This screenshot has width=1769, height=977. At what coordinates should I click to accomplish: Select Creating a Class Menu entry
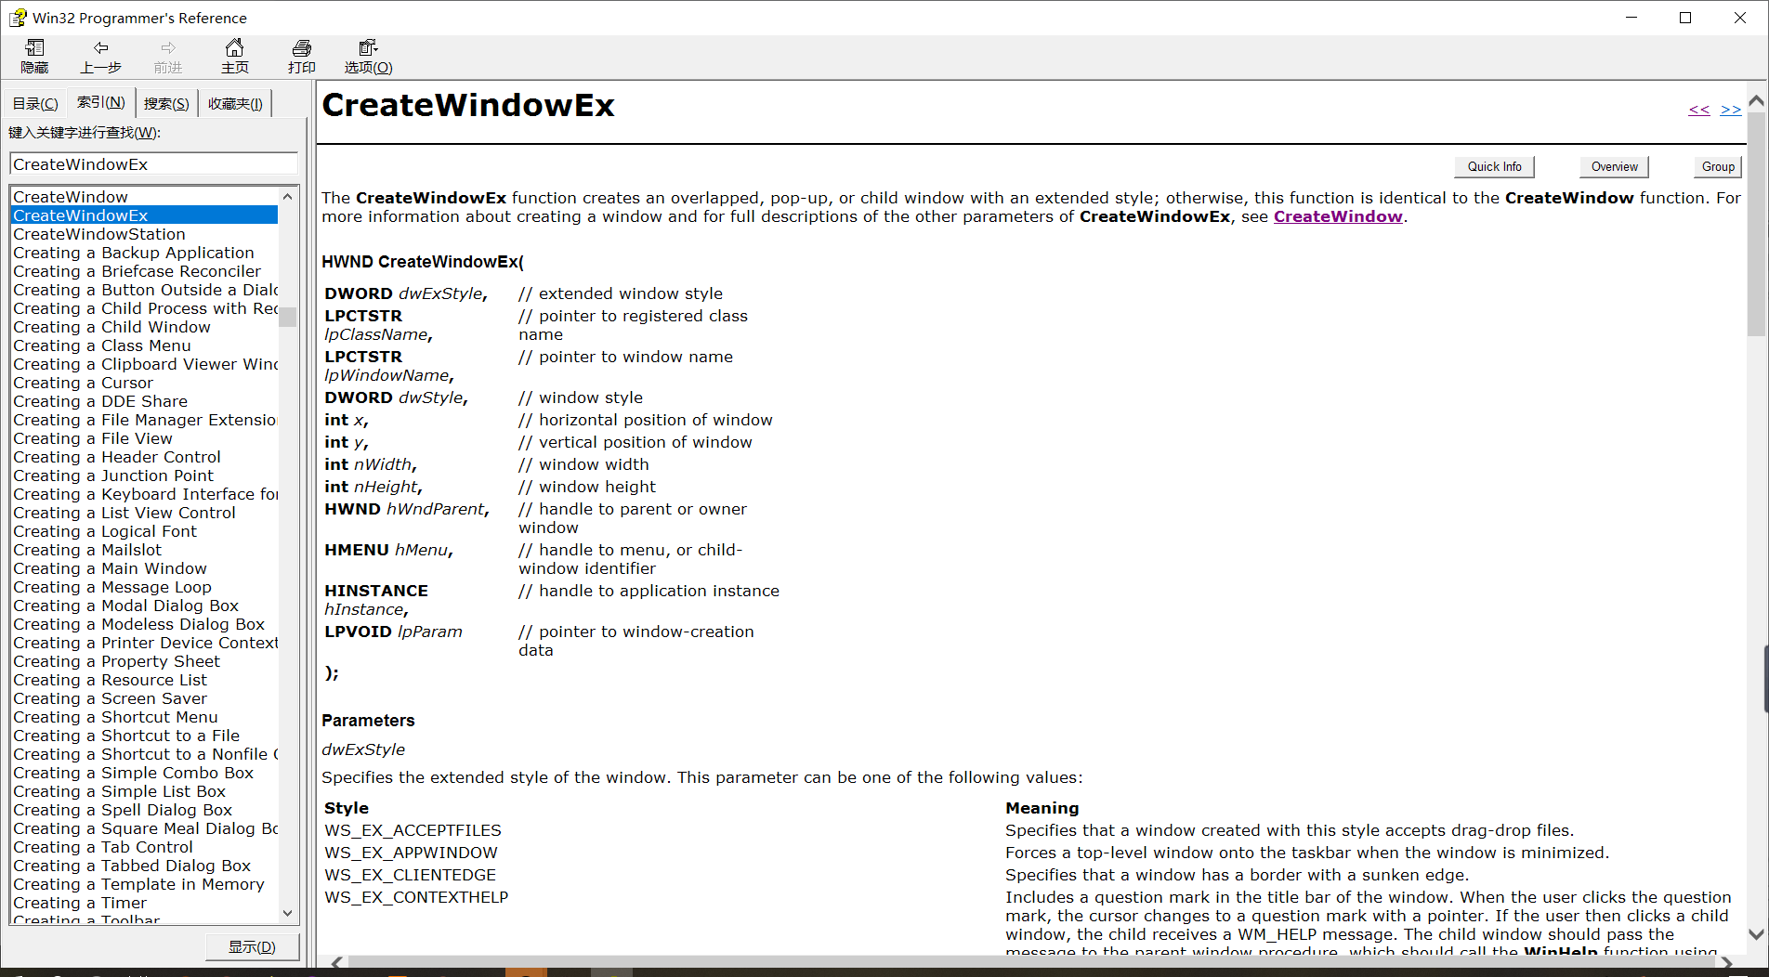click(102, 345)
